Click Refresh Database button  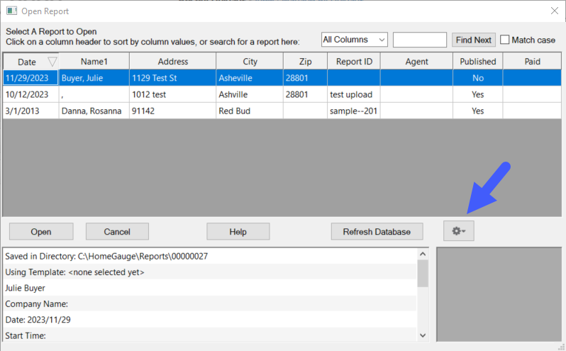tap(377, 231)
